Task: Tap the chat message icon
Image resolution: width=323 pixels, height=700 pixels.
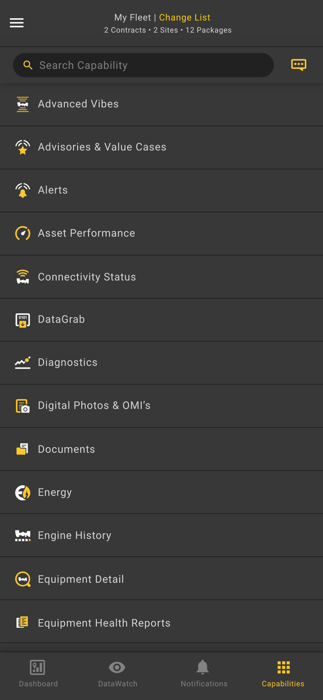Action: [x=299, y=65]
